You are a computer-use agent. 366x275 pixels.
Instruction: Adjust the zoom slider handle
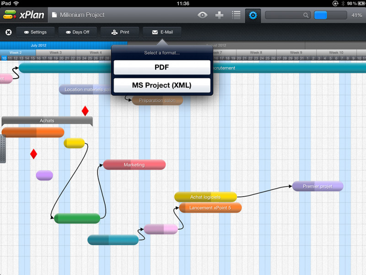pyautogui.click(x=321, y=15)
